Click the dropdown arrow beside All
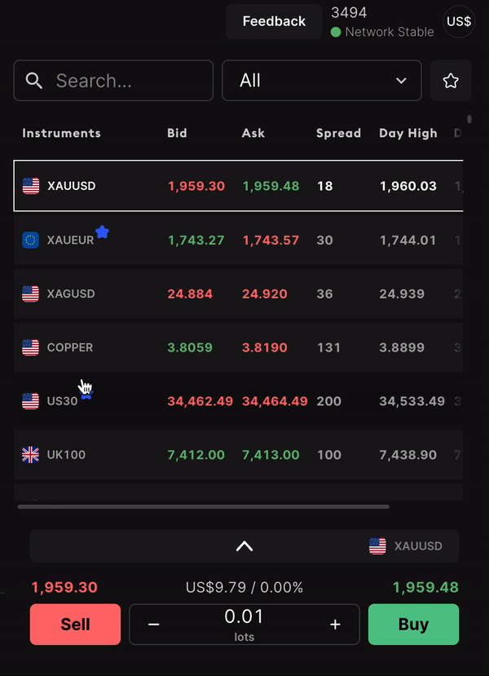This screenshot has width=489, height=676. pyautogui.click(x=401, y=81)
